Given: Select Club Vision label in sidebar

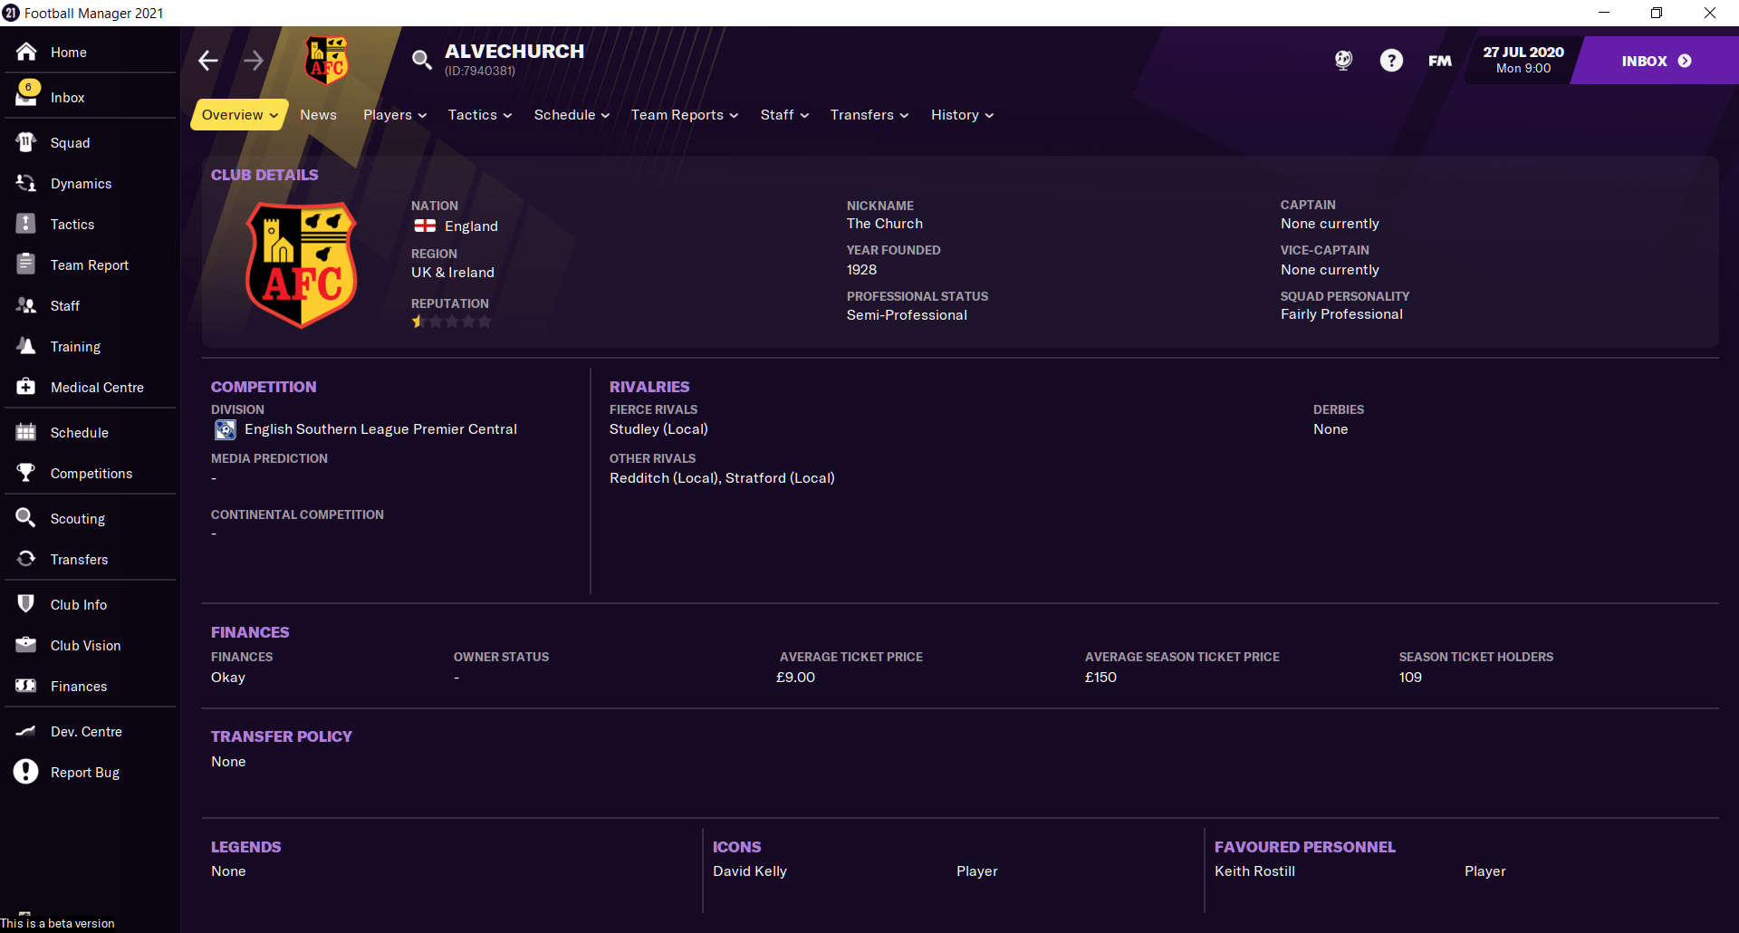Looking at the screenshot, I should point(86,646).
